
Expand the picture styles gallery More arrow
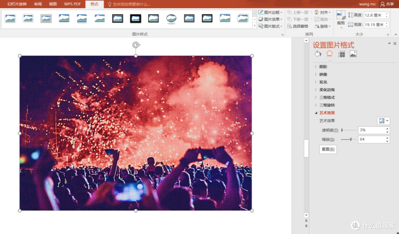point(255,26)
